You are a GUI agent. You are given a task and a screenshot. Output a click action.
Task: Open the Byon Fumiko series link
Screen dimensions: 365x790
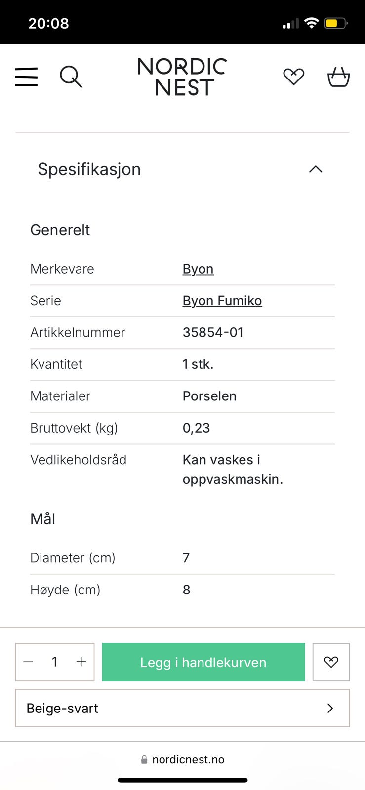[222, 301]
